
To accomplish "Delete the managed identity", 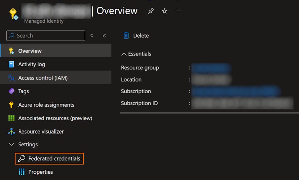I will point(136,36).
